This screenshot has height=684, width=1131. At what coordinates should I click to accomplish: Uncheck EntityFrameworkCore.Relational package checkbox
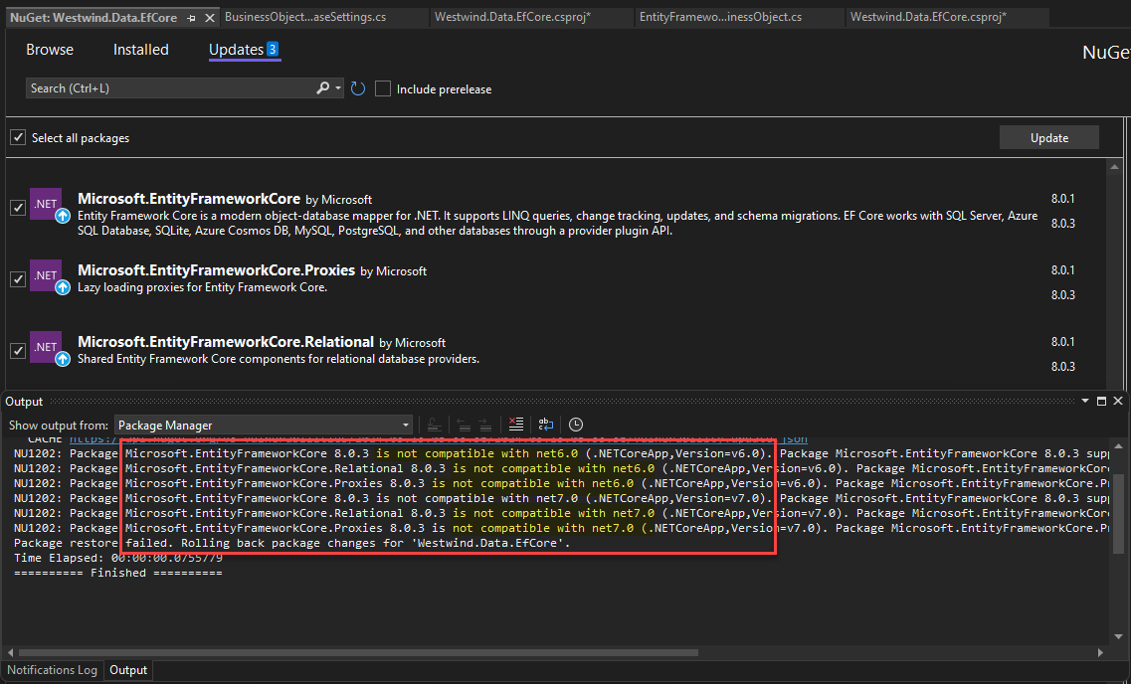18,350
